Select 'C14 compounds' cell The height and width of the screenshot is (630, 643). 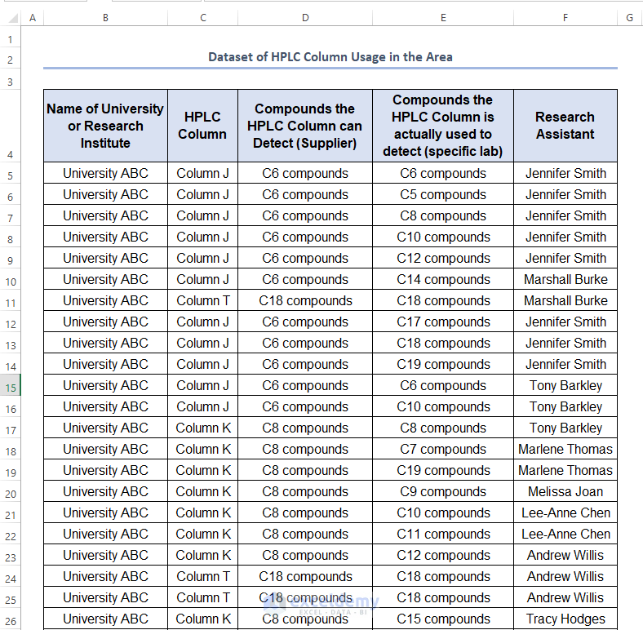point(443,279)
